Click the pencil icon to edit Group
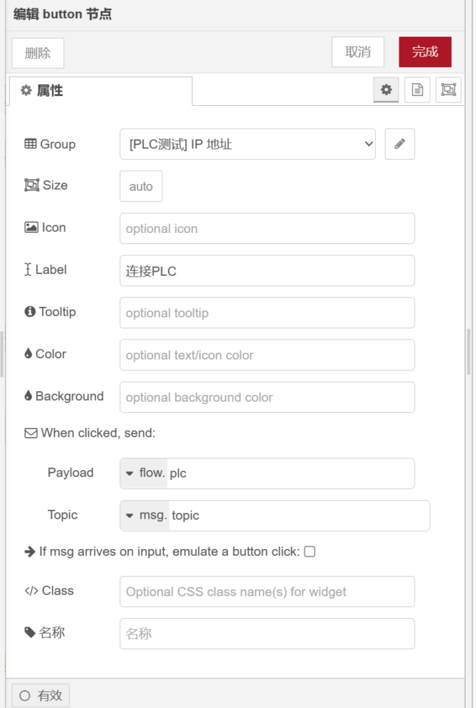This screenshot has width=476, height=708. pyautogui.click(x=399, y=144)
